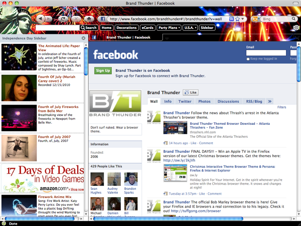Viewport: 301px width, 226px height.
Task: Open the browser home icon
Action: point(89,19)
